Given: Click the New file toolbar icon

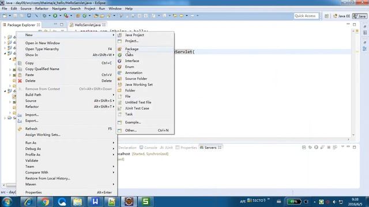Looking at the screenshot, I should [5, 16].
